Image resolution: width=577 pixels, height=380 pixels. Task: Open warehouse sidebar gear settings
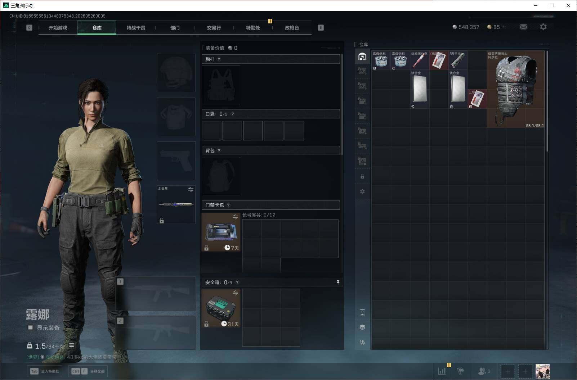tap(362, 191)
